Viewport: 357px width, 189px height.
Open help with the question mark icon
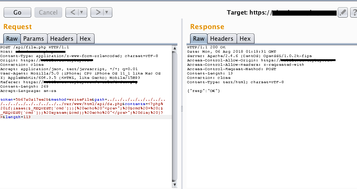[353, 13]
